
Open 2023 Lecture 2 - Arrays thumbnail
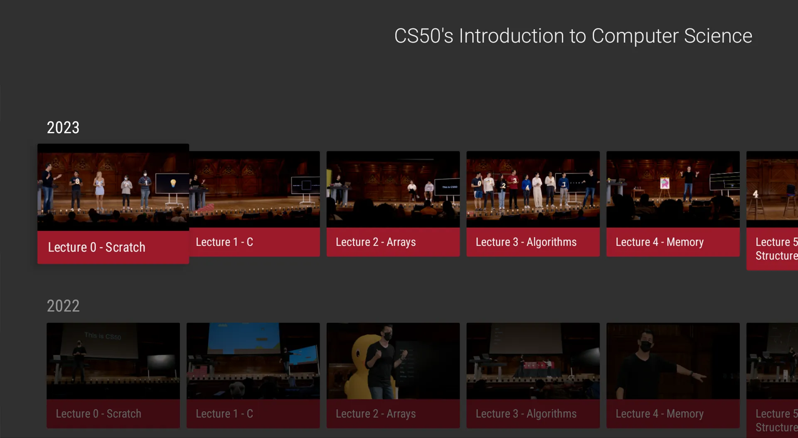pos(393,189)
